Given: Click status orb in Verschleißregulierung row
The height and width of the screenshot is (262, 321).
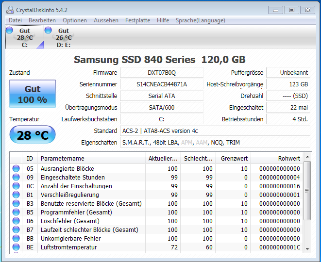Looking at the screenshot, I should pos(16,195).
